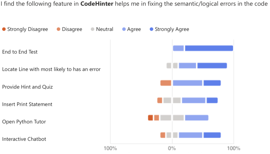The image size is (270, 154).
Task: Click the Disagree bar for Provide Hint and Quiz
Action: [x=166, y=83]
